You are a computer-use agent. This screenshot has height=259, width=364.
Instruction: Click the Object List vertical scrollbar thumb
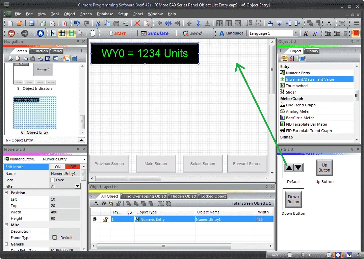(x=356, y=96)
